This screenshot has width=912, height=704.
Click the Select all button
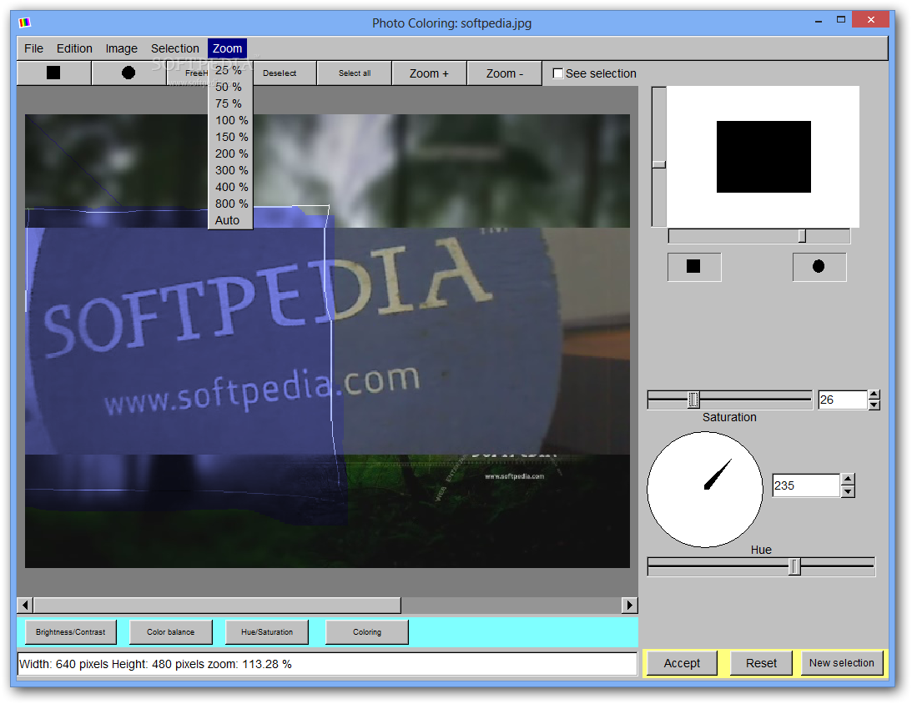click(355, 73)
